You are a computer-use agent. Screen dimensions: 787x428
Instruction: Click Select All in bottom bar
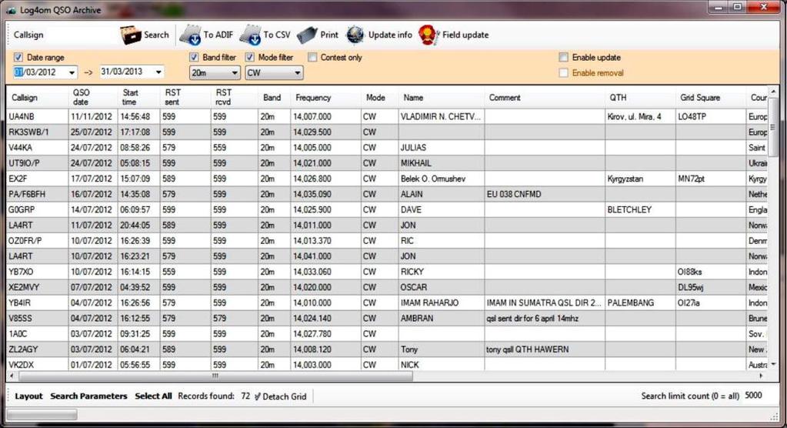[153, 396]
